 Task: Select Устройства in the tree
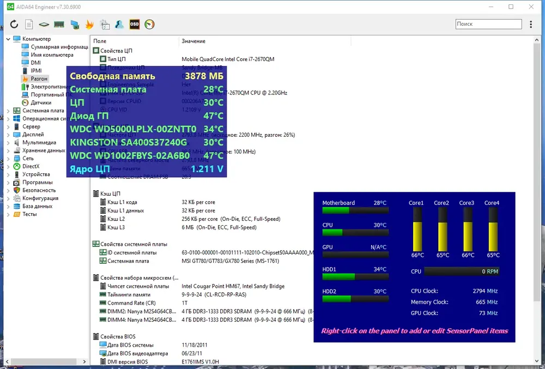(x=36, y=174)
